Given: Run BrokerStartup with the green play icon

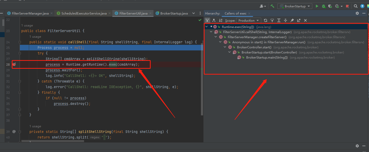Looking at the screenshot, I should [317, 6].
